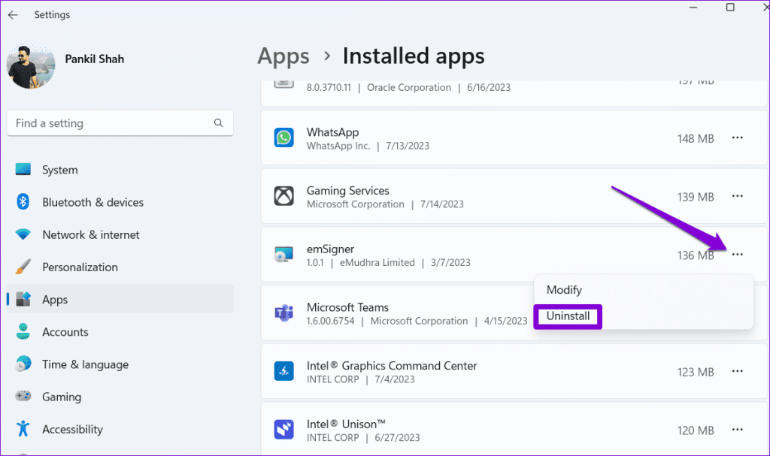The width and height of the screenshot is (770, 456).
Task: Maximize the Settings window
Action: (x=730, y=8)
